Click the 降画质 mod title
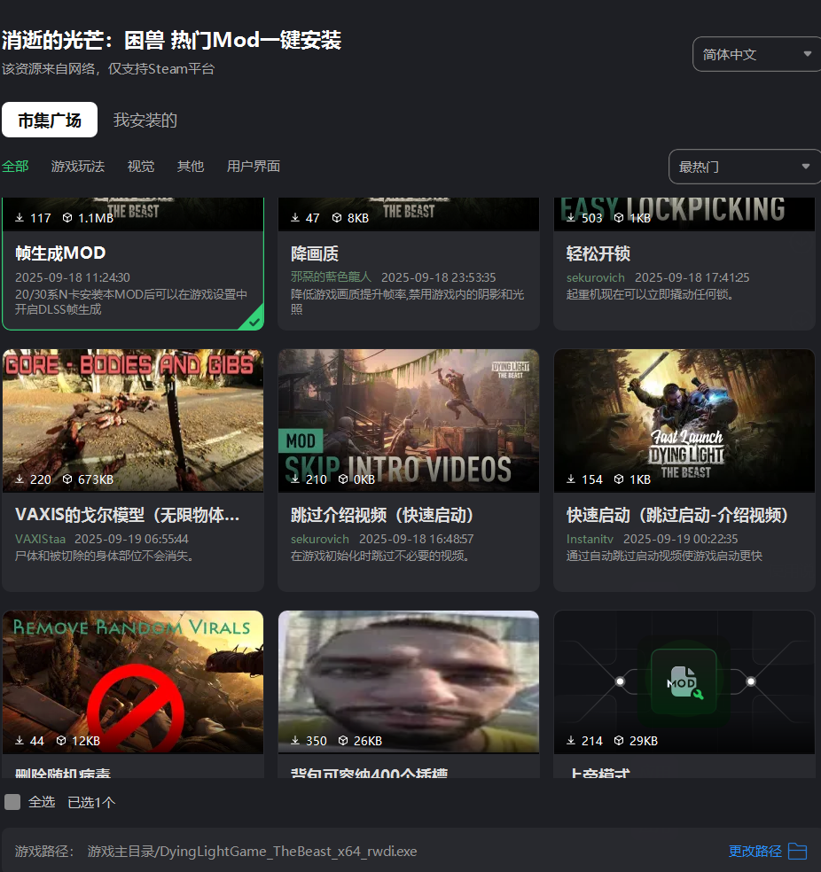Viewport: 821px width, 872px height. coord(315,253)
